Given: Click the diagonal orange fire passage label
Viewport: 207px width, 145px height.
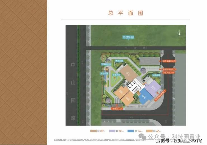Looking at the screenshot, I should [160, 95].
